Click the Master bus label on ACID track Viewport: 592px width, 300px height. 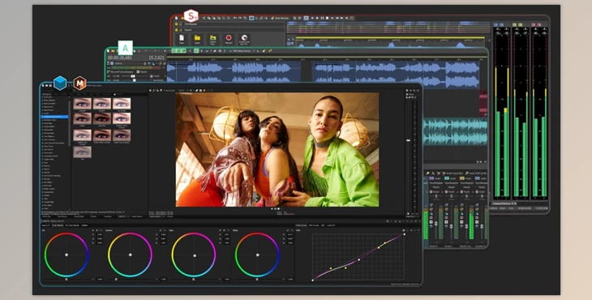[144, 71]
